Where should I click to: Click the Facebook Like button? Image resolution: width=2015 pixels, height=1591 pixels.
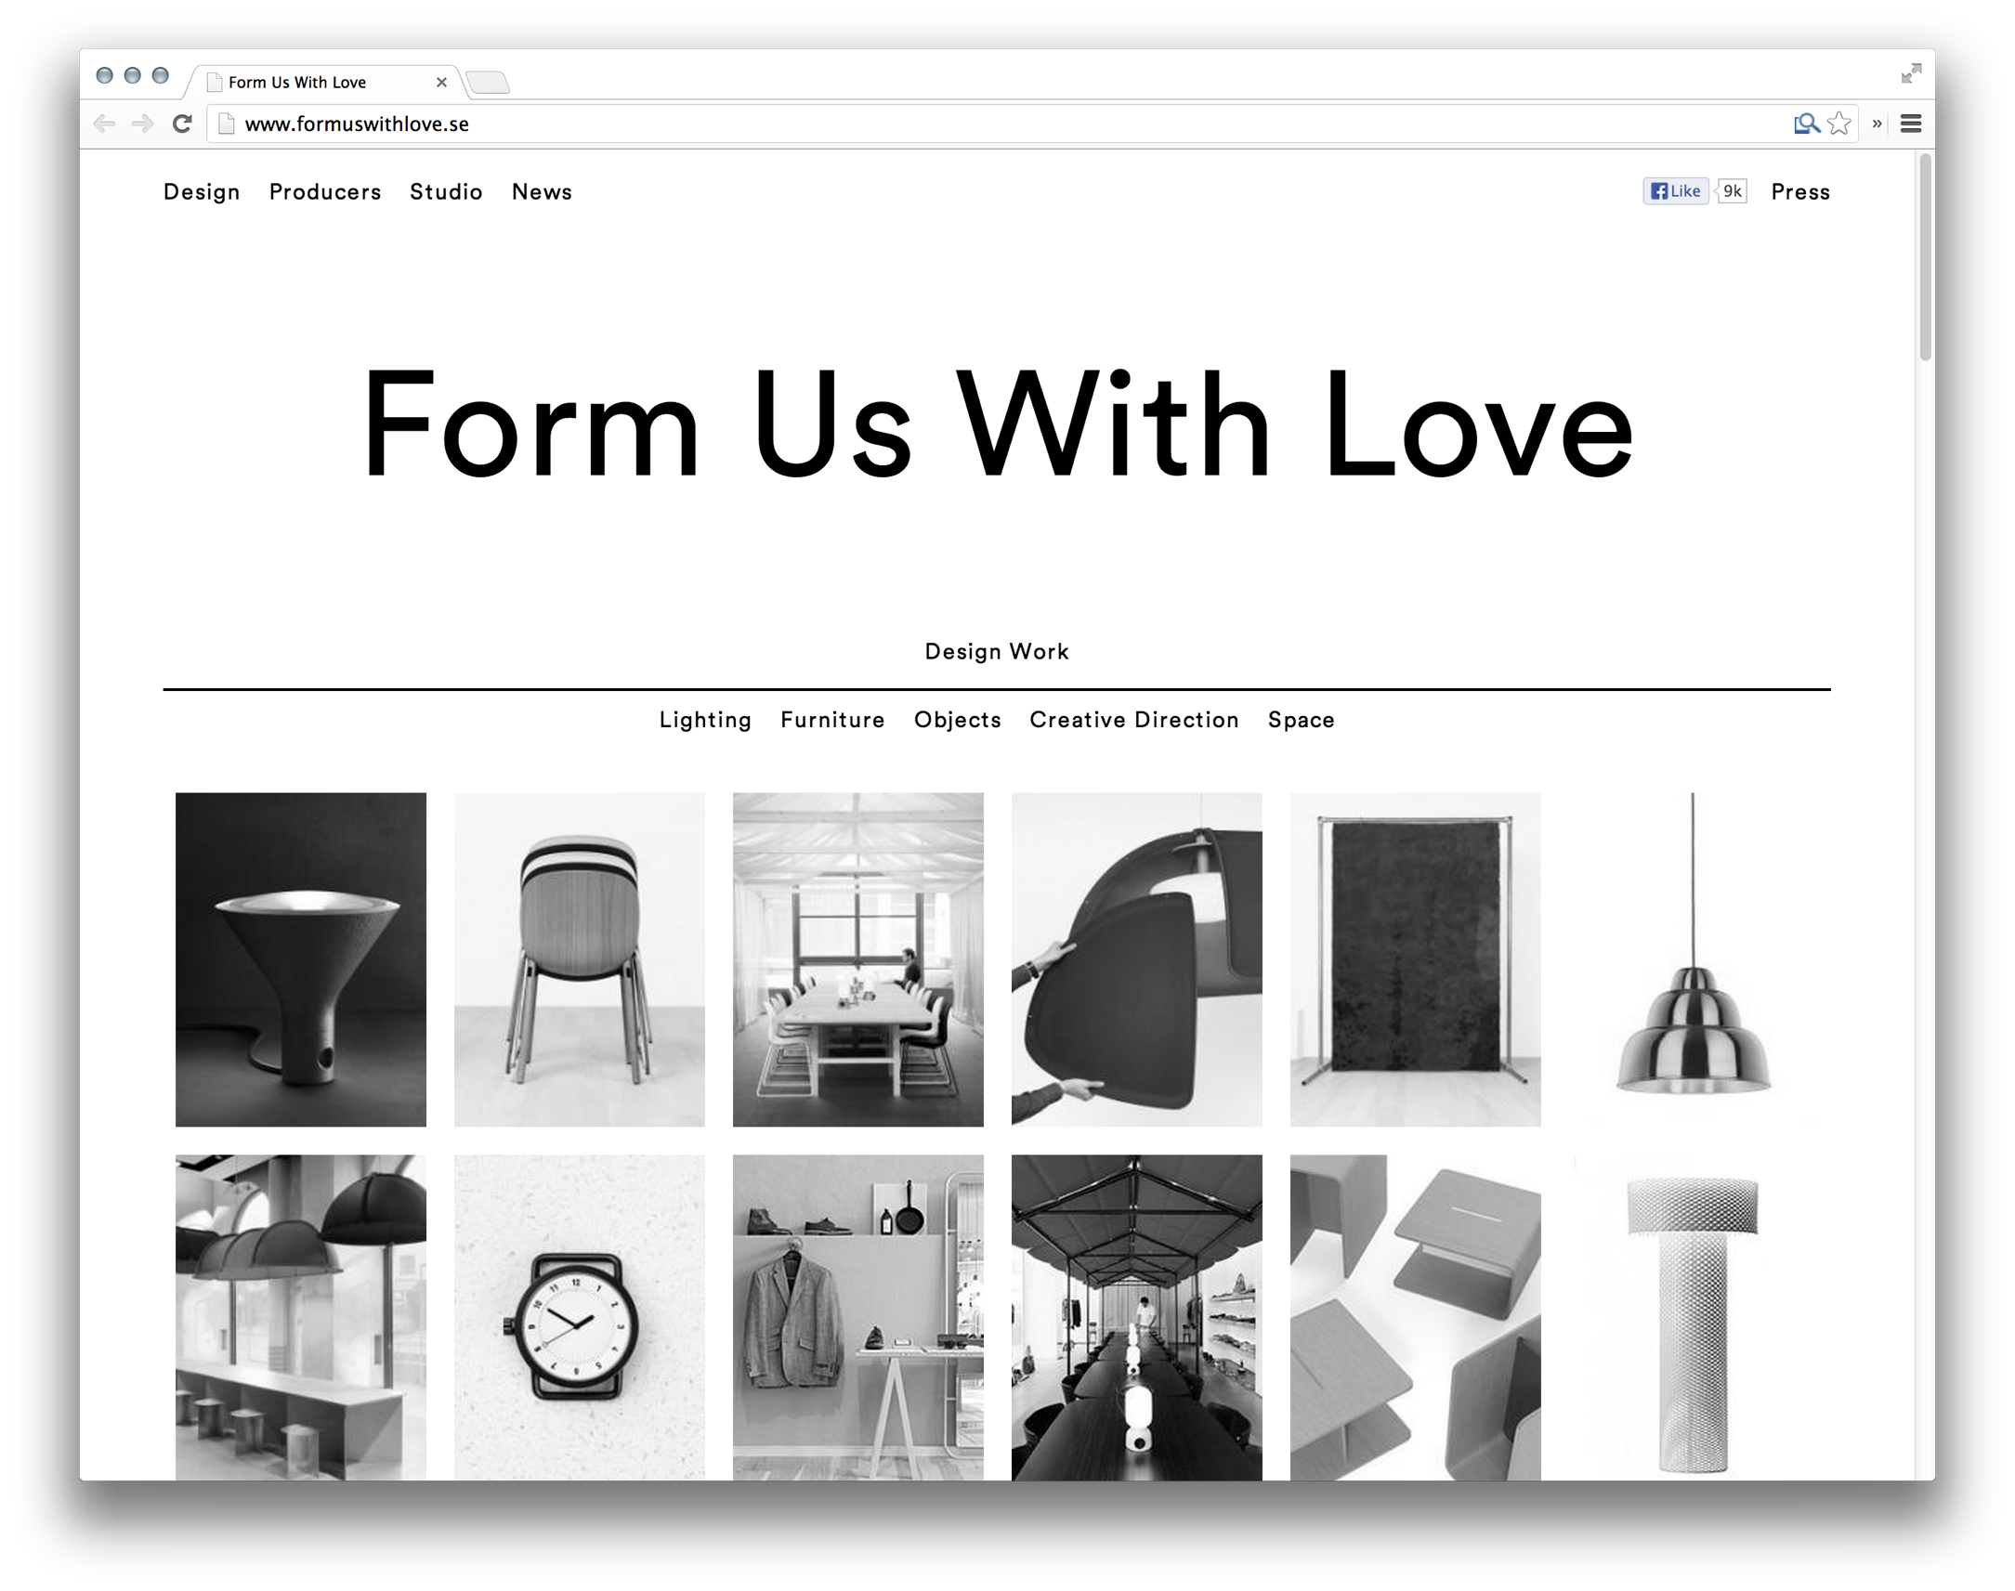coord(1675,191)
